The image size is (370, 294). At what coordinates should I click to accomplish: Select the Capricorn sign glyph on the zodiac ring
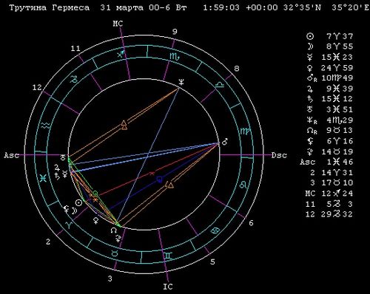(x=74, y=79)
